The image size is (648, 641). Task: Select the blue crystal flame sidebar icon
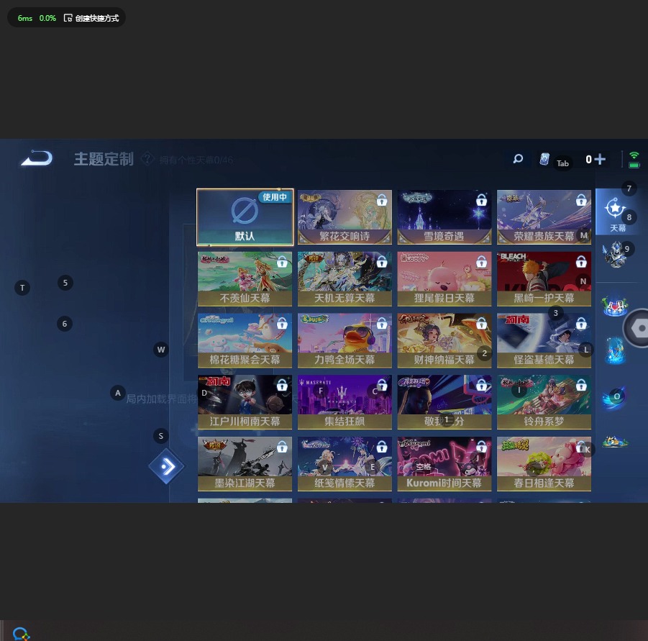[x=615, y=351]
